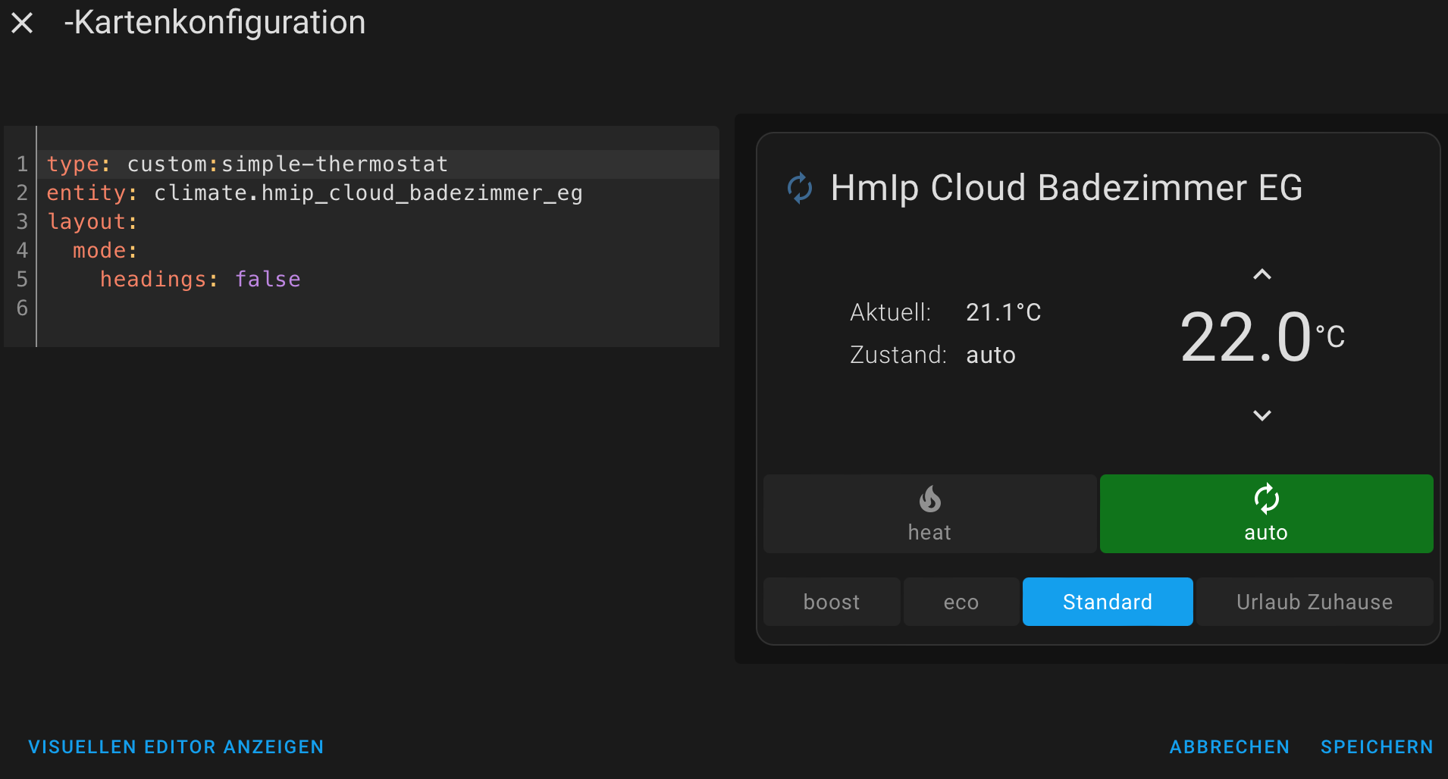Choose the Urlaub Zuhause preset

point(1314,602)
